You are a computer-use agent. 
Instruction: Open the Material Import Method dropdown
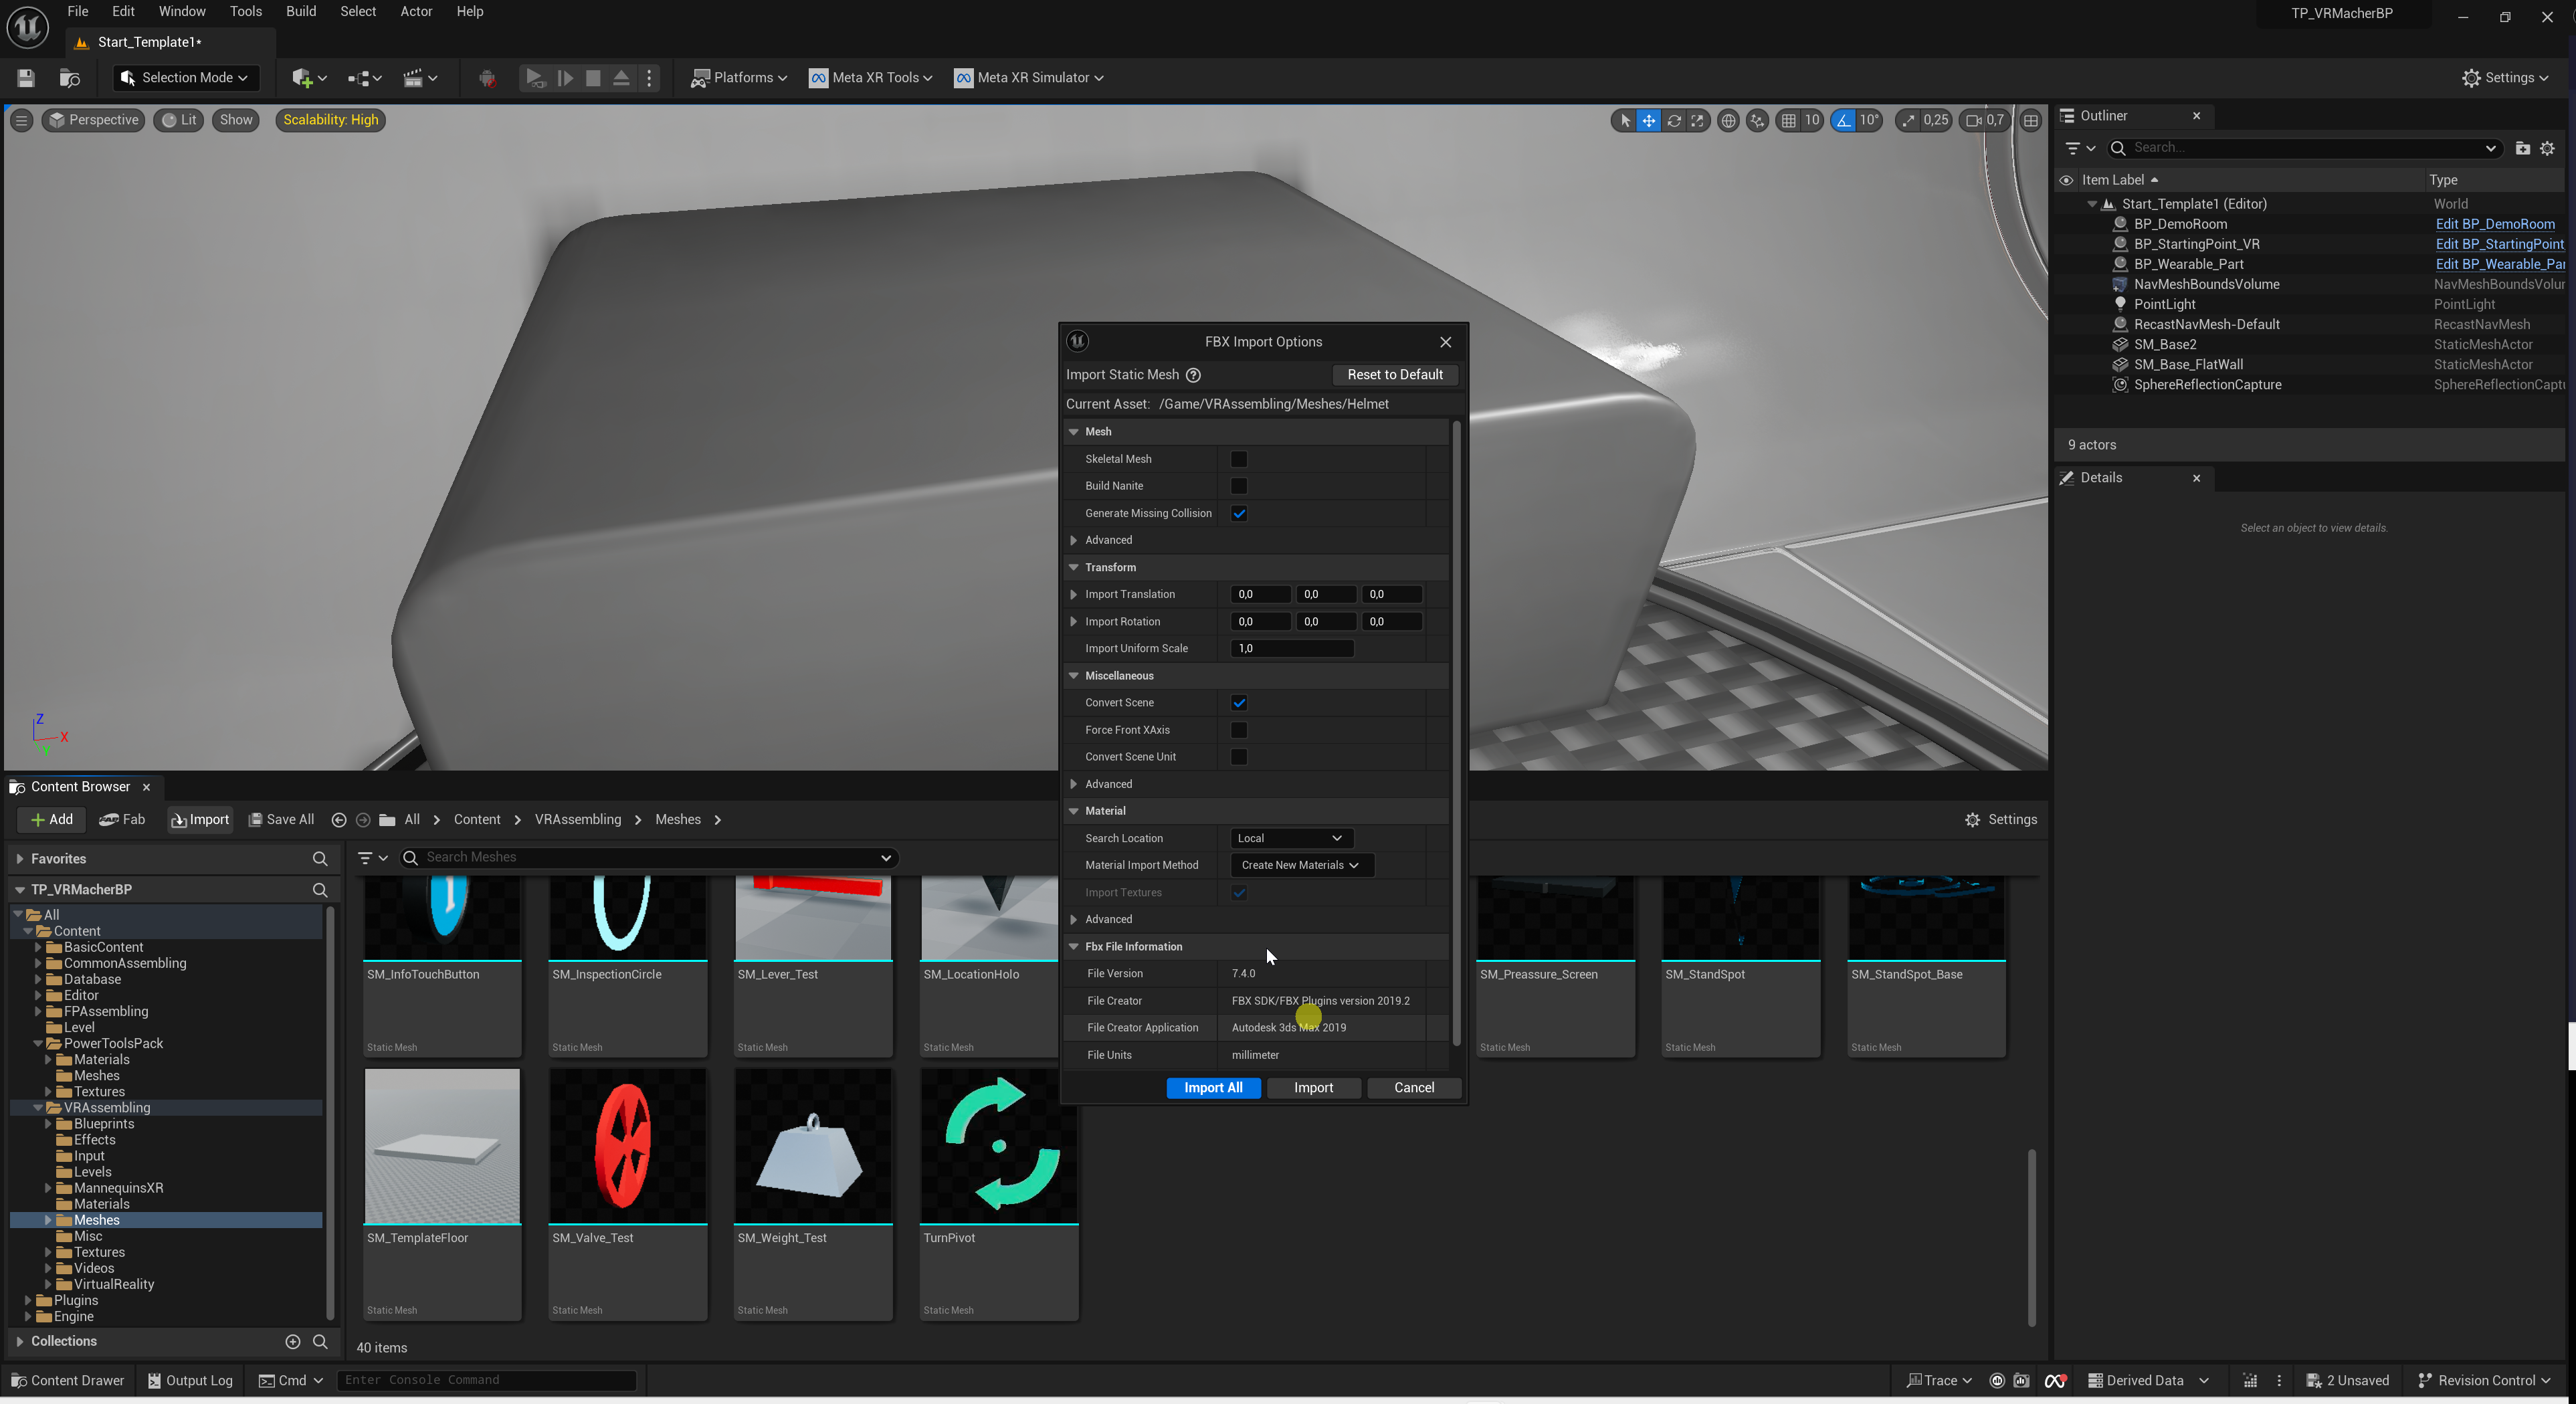tap(1299, 865)
